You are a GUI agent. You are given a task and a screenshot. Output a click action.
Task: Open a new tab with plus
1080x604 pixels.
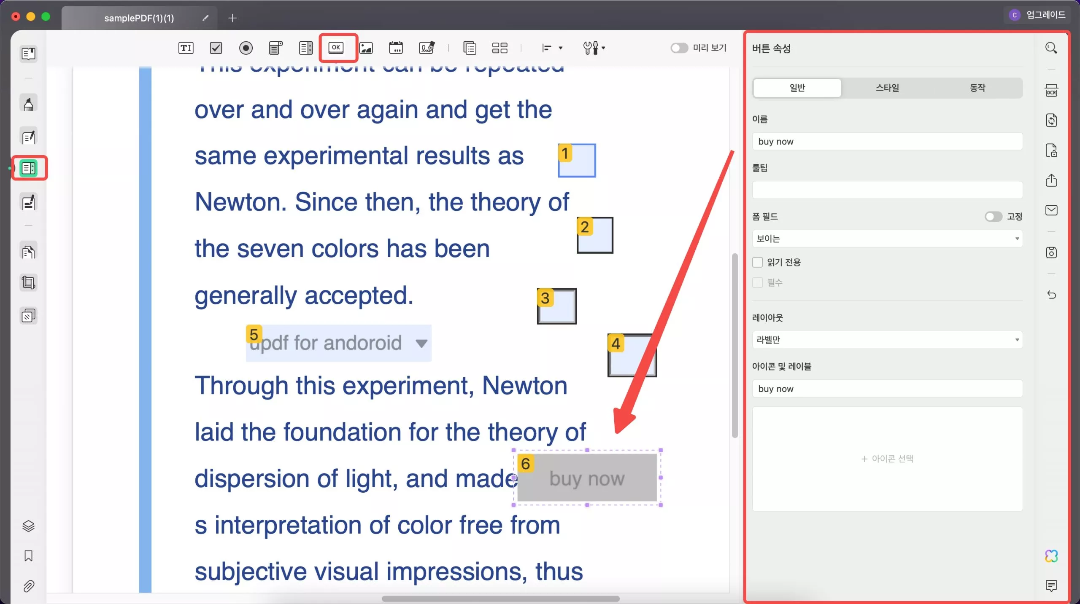point(232,18)
